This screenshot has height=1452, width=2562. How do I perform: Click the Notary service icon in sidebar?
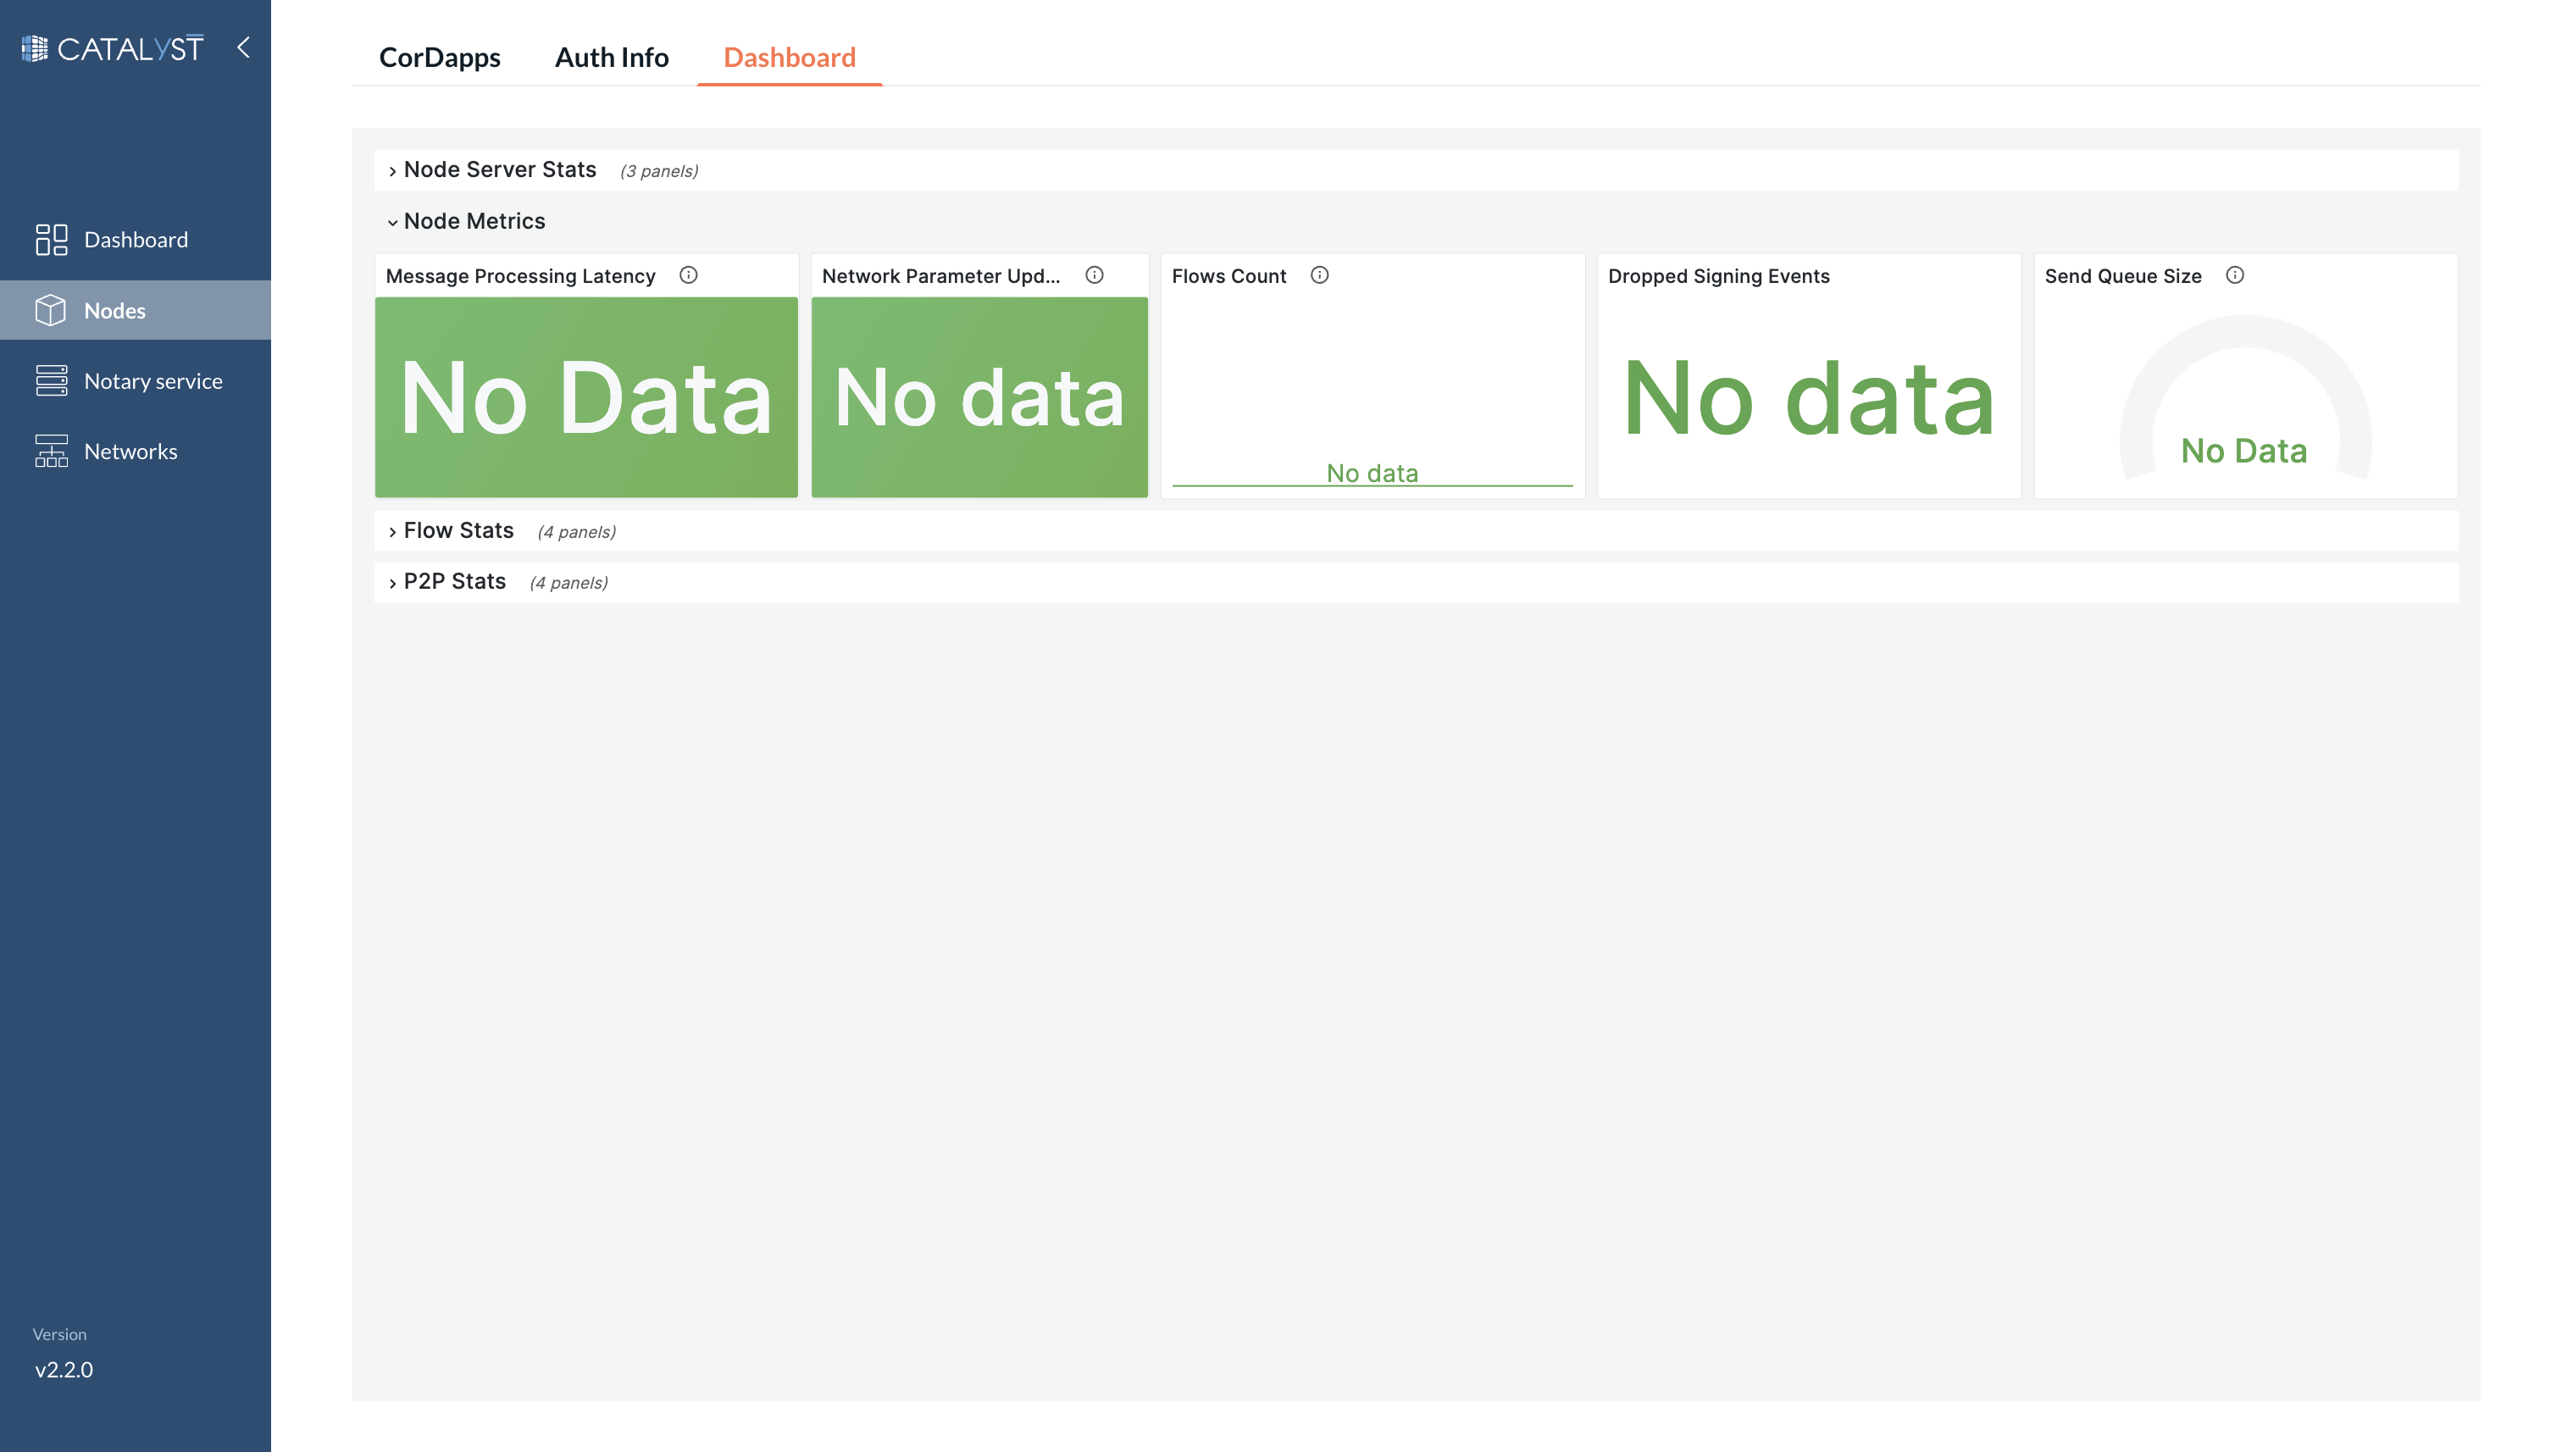[49, 380]
